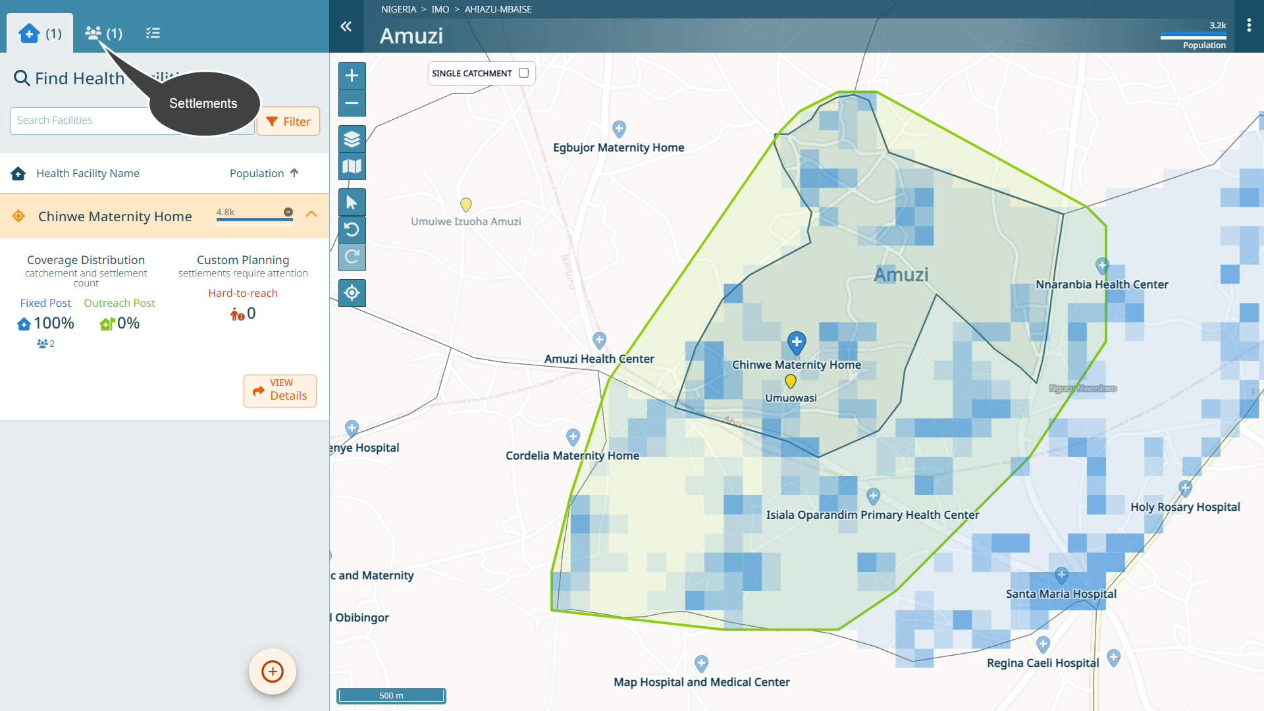
Task: Collapse the side panel with the double chevron
Action: [346, 26]
